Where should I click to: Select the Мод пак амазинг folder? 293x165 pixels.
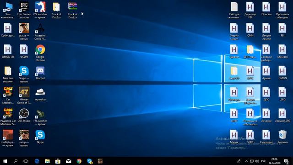pos(8,74)
